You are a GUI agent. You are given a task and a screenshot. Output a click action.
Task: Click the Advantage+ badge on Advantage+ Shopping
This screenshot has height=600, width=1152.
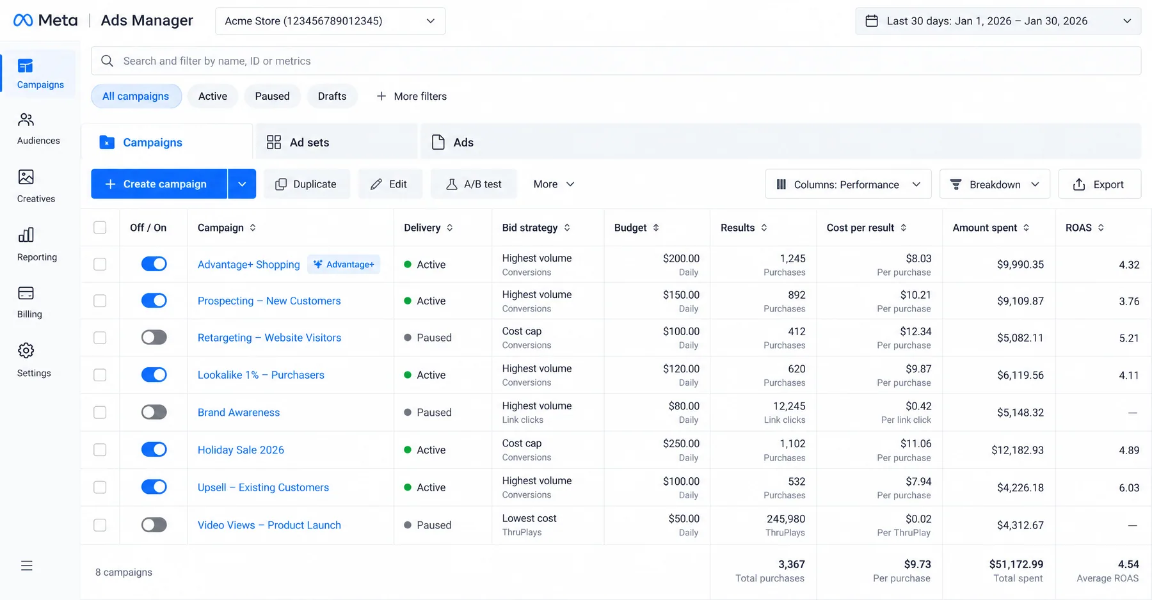pyautogui.click(x=344, y=264)
